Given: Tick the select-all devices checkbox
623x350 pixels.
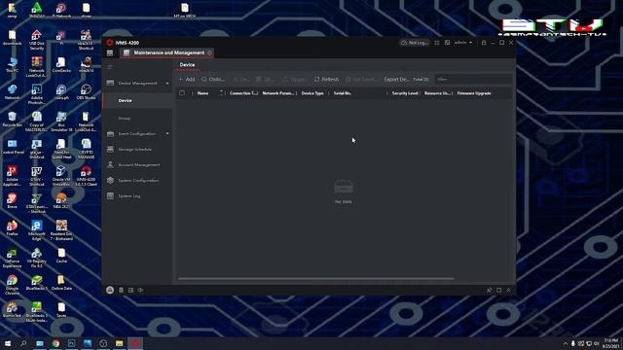Looking at the screenshot, I should click(182, 93).
